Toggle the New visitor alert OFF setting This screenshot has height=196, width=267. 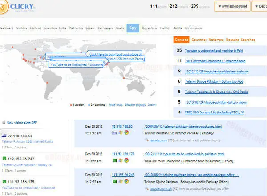coord(22,123)
